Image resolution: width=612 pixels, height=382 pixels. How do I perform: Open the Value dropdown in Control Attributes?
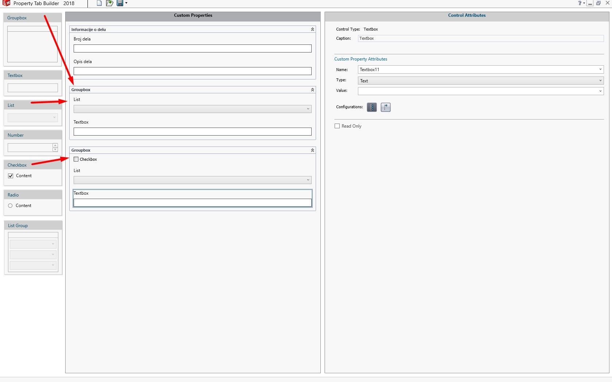(x=600, y=91)
